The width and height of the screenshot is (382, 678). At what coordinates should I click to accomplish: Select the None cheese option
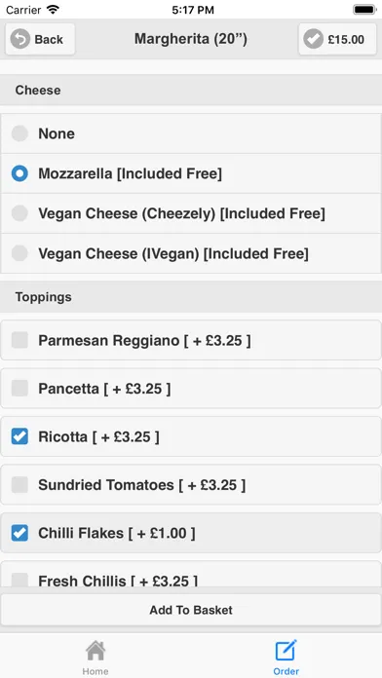pos(191,133)
